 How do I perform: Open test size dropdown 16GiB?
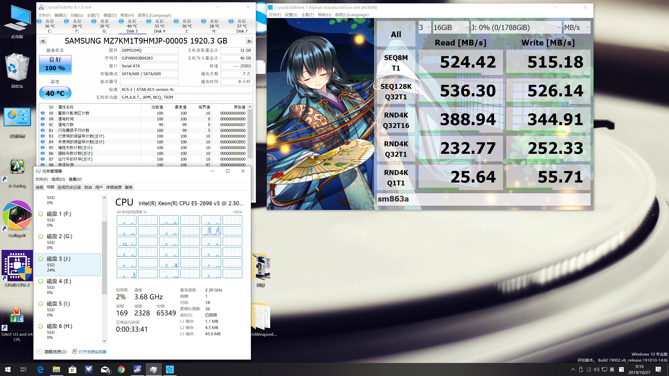tap(451, 27)
